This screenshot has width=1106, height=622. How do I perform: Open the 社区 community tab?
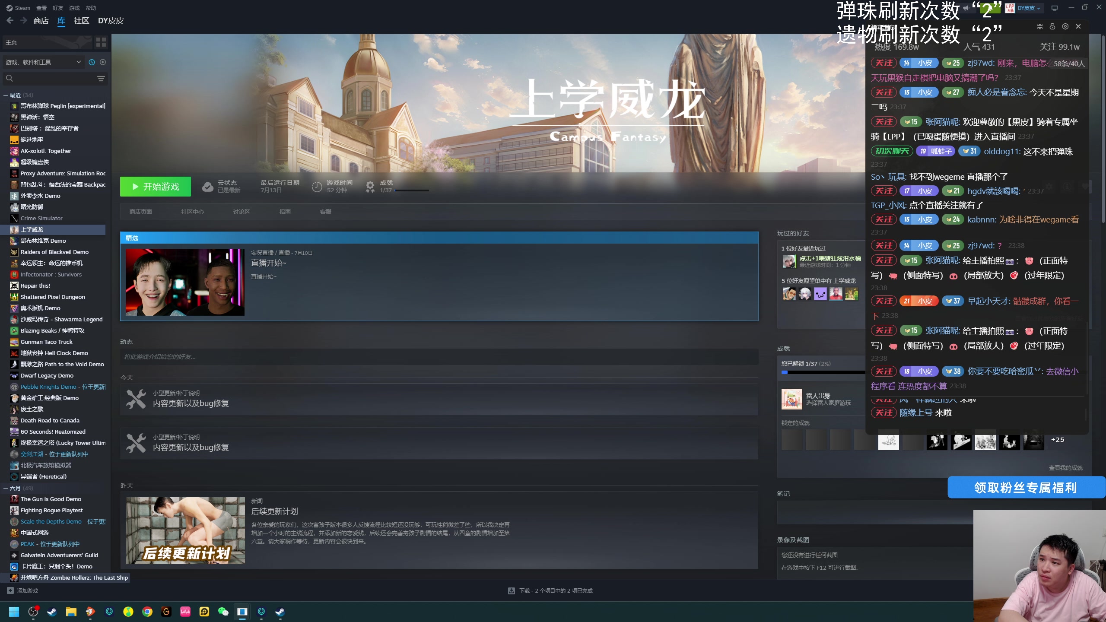click(x=81, y=20)
